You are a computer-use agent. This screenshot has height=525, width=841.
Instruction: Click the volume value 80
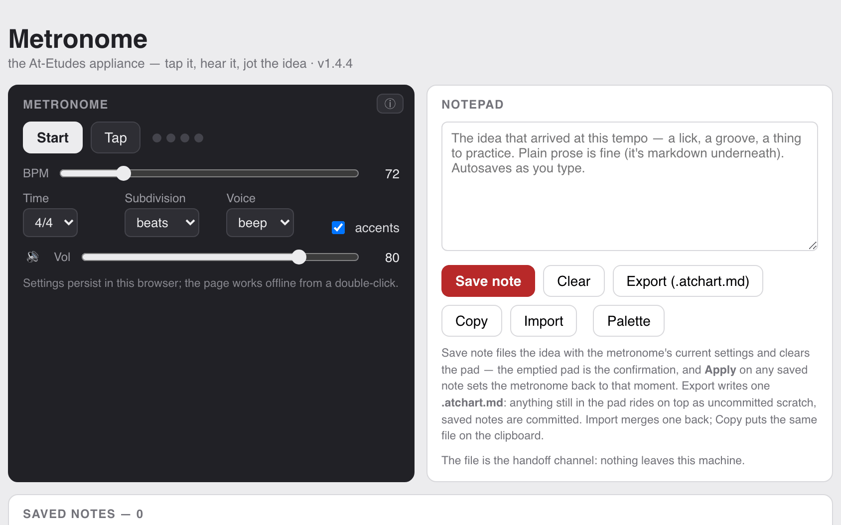tap(392, 258)
